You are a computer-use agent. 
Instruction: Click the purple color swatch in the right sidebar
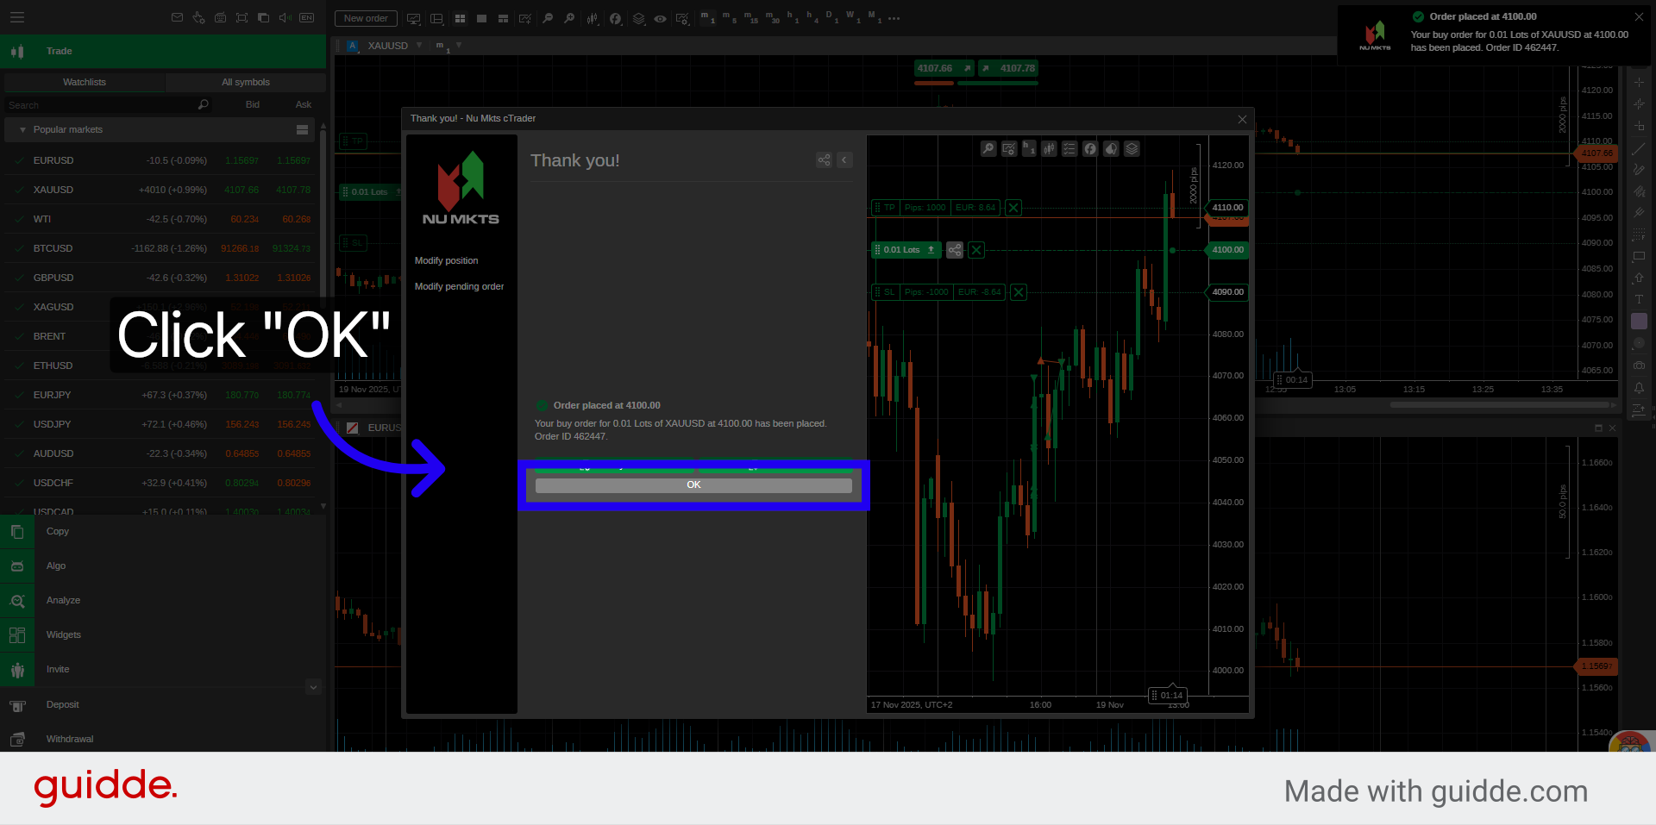pos(1640,320)
